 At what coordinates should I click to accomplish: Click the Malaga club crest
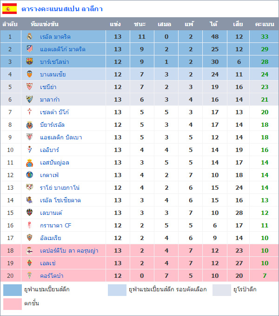(x=30, y=99)
